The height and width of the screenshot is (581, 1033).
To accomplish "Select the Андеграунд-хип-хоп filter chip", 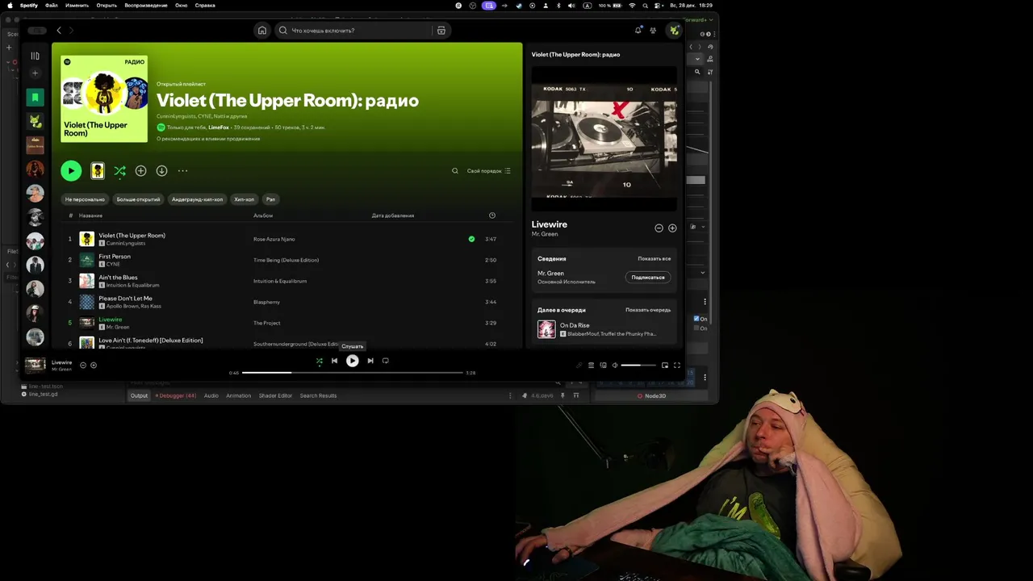I will click(x=197, y=199).
